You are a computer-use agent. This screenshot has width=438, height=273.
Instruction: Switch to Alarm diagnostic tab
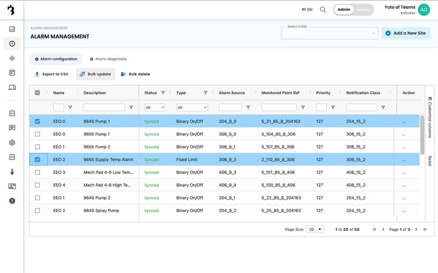coord(108,59)
